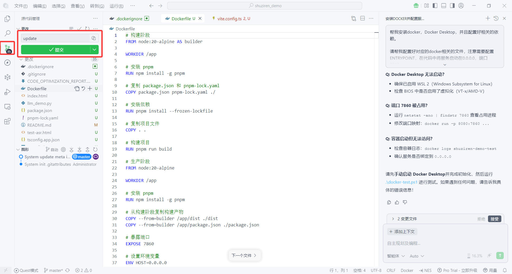Switch to the .dockerignore tab
The height and width of the screenshot is (274, 512).
click(129, 18)
